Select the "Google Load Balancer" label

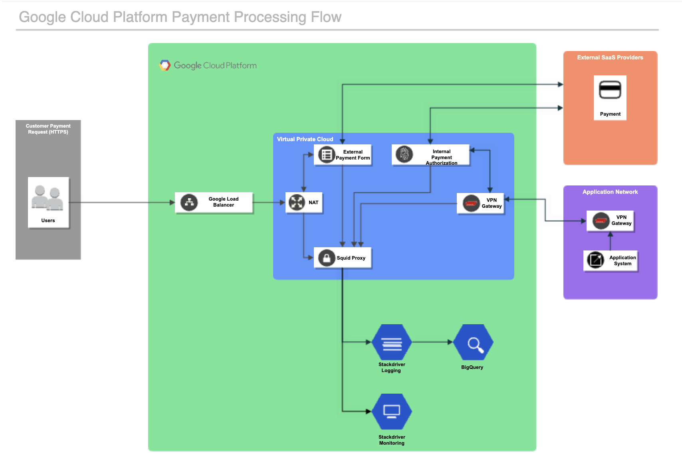pyautogui.click(x=224, y=202)
